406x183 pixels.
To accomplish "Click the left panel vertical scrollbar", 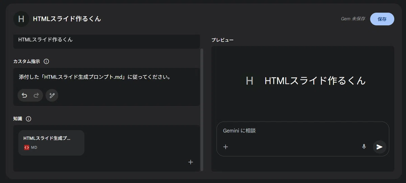I will click(202, 110).
